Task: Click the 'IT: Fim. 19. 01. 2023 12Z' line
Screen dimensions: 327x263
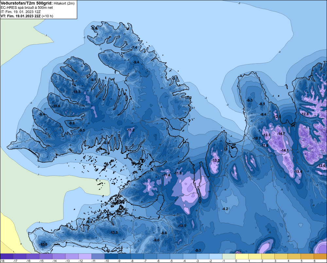Action: 21,12
